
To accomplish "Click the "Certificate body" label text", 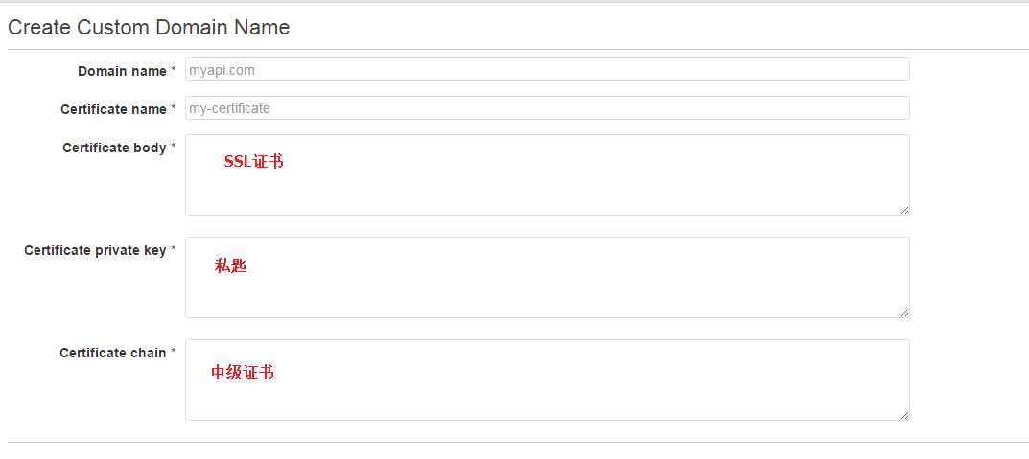I will (114, 149).
